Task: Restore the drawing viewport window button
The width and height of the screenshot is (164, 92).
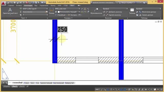Action: [x=158, y=21]
